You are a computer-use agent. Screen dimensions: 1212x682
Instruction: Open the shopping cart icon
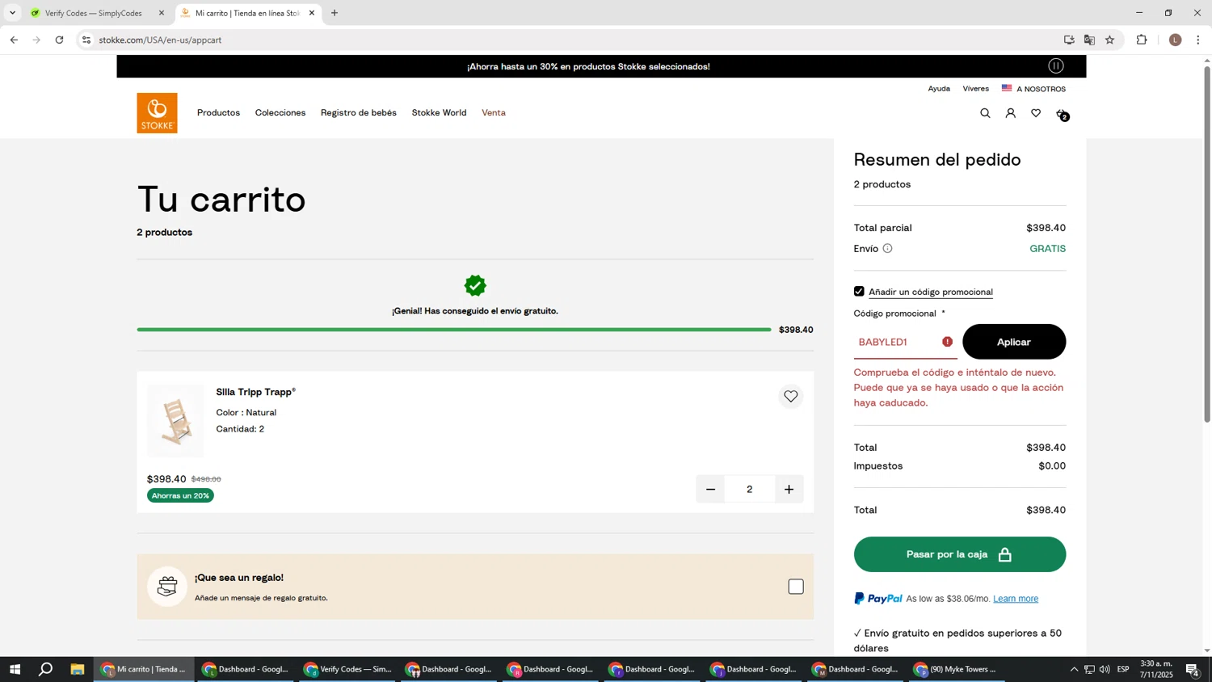pos(1062,114)
